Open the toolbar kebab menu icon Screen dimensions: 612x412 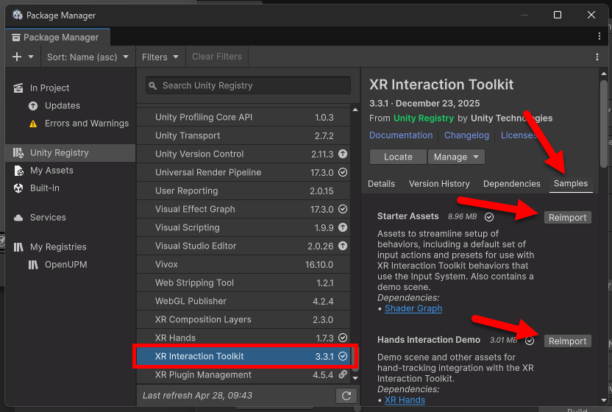click(x=597, y=57)
